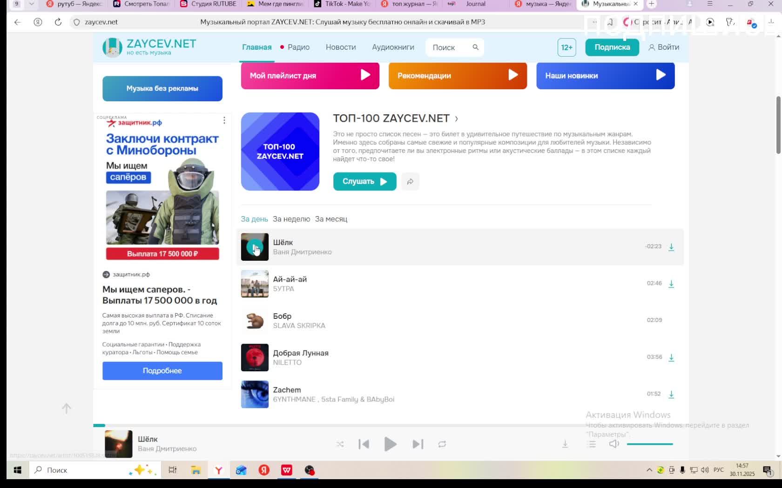The height and width of the screenshot is (488, 782).
Task: Play the Шёлк track from its cover
Action: tap(255, 247)
